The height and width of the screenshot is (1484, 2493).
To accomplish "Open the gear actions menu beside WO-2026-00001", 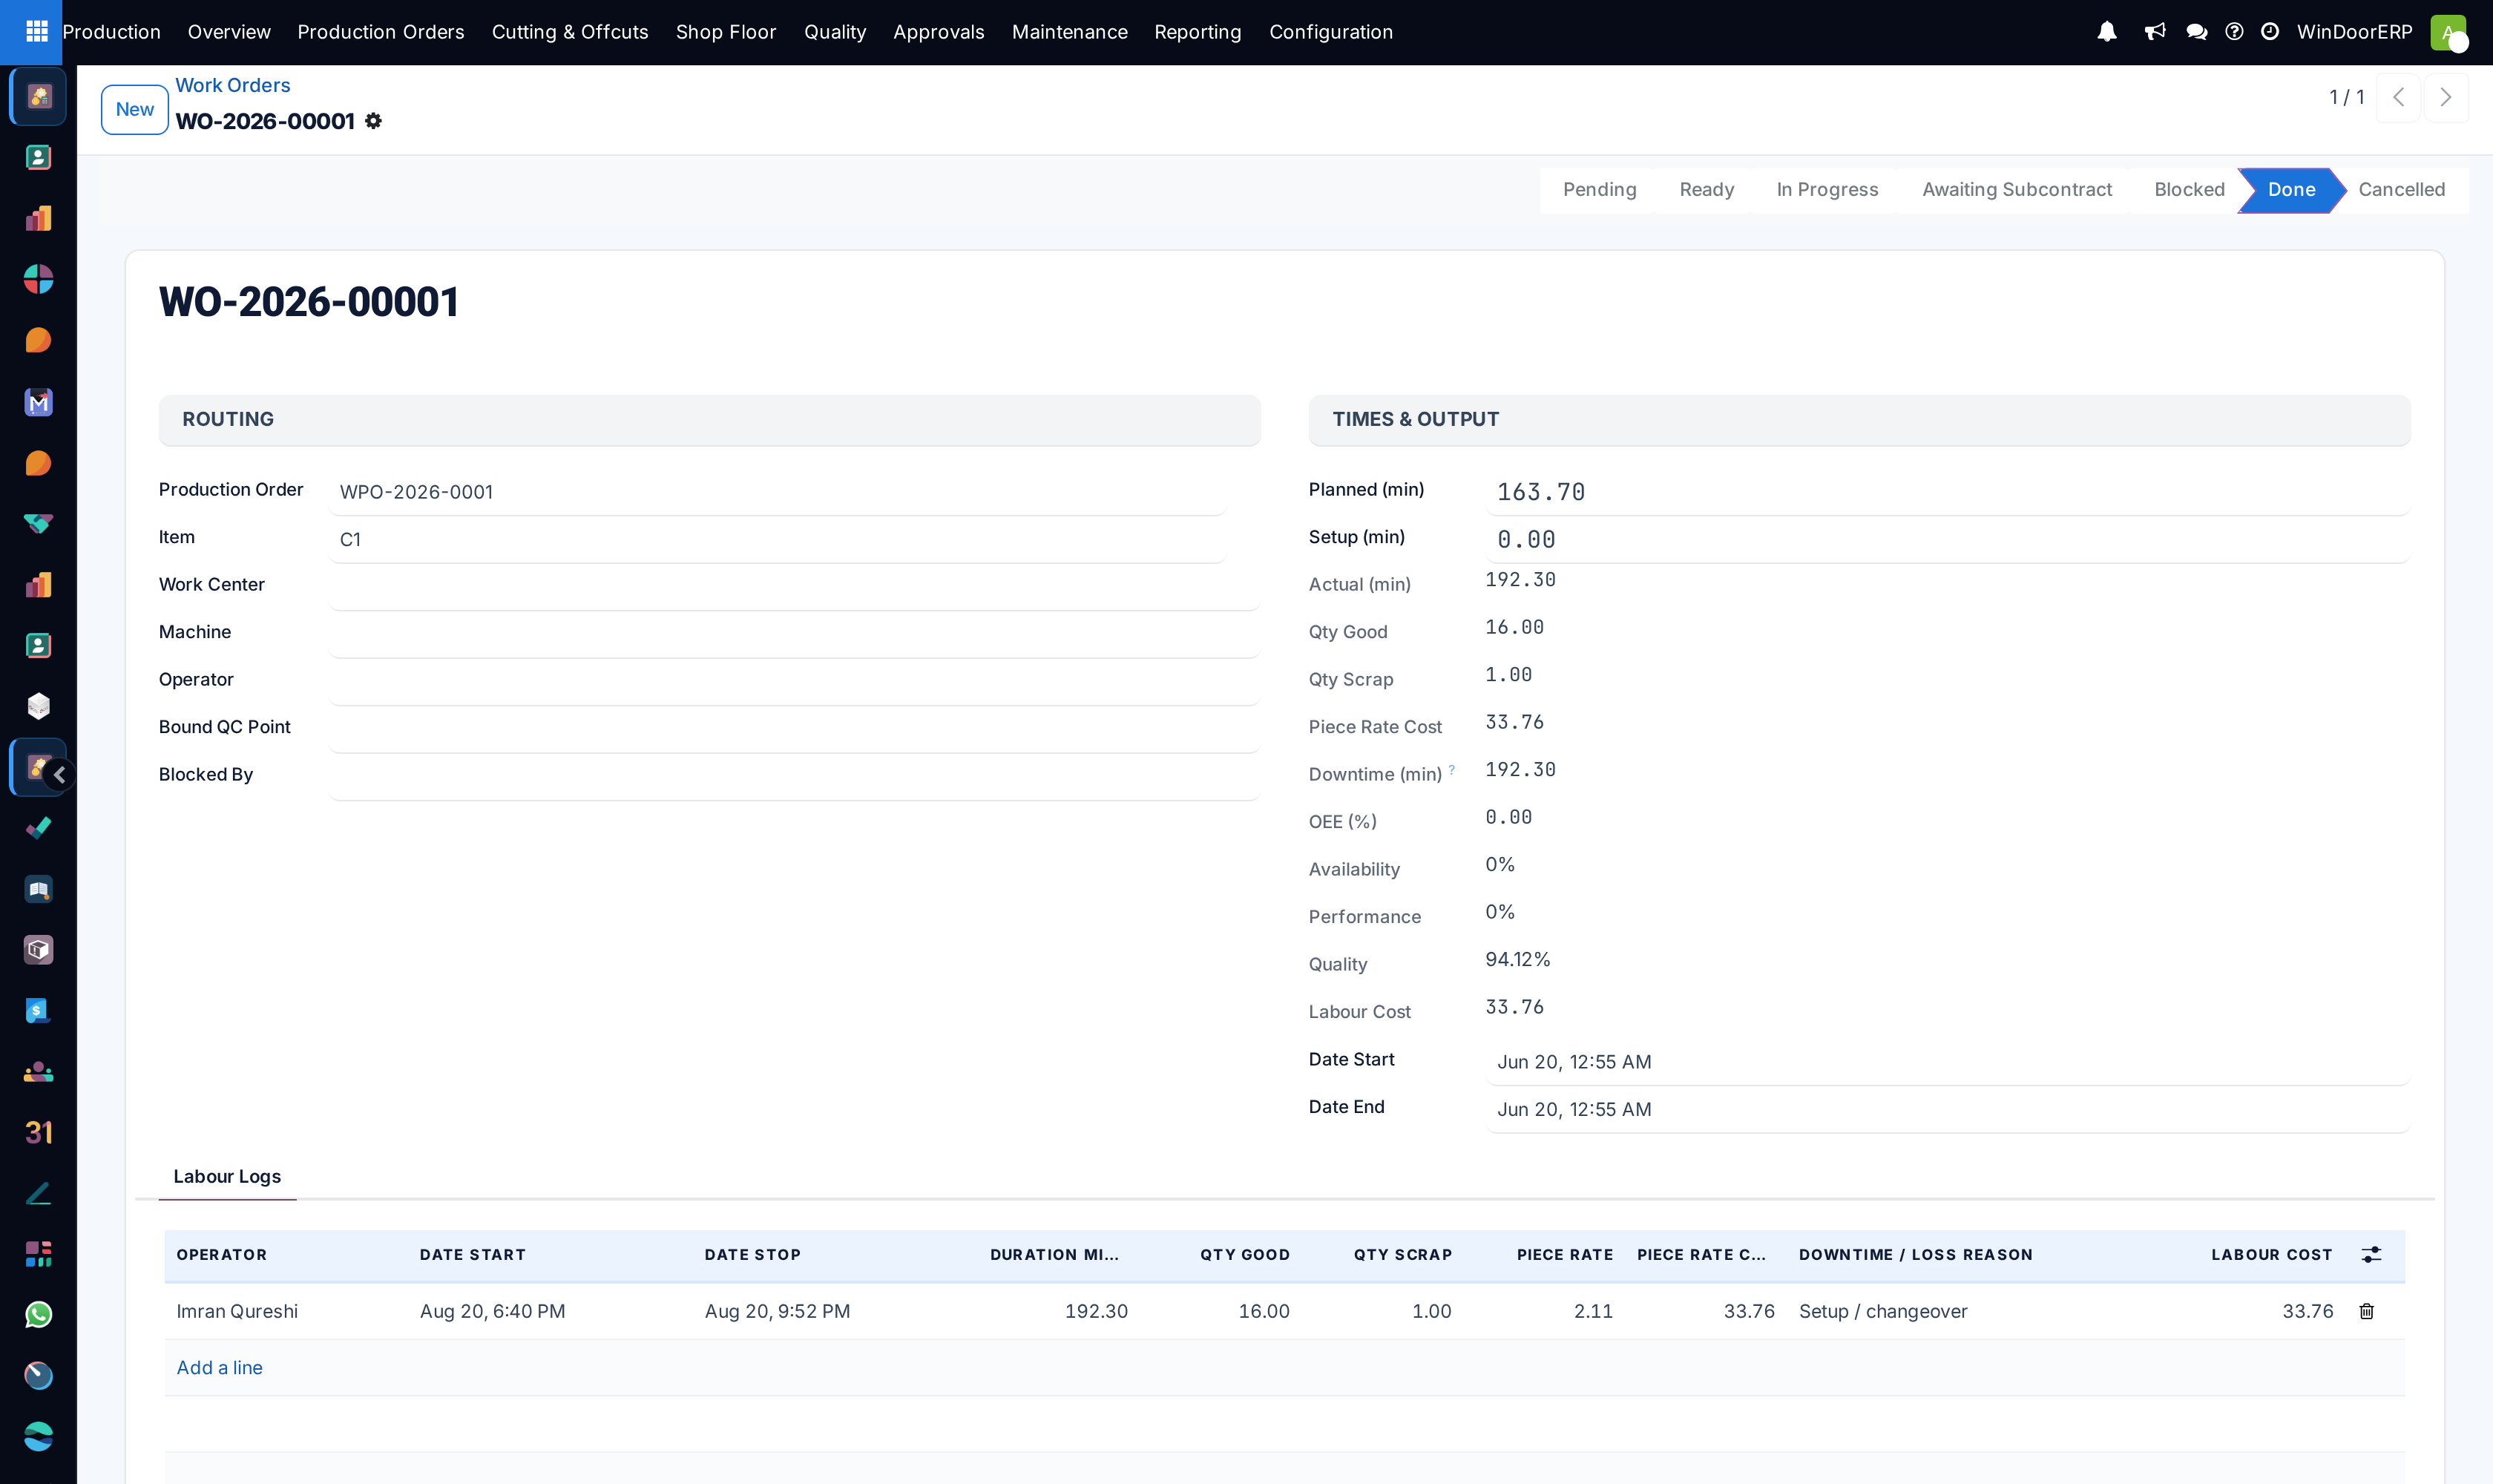I will (373, 121).
